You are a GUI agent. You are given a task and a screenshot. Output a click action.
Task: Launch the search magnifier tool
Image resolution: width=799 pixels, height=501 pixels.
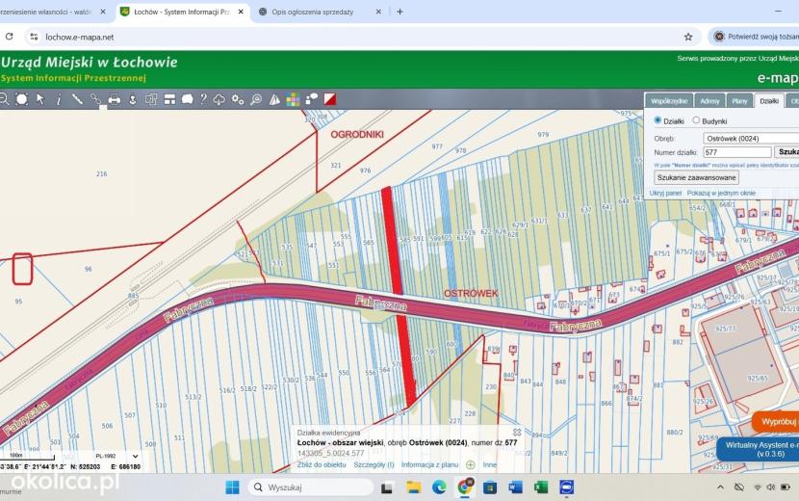tap(256, 99)
